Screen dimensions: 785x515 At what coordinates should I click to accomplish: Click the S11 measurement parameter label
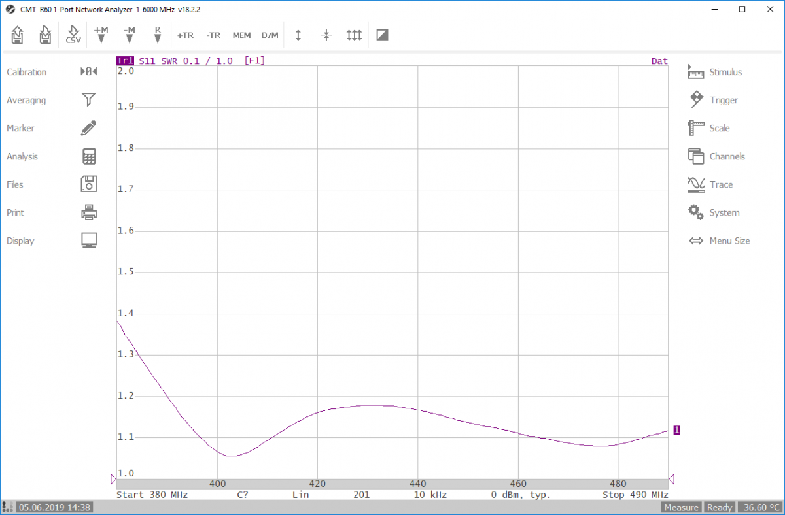tap(147, 61)
